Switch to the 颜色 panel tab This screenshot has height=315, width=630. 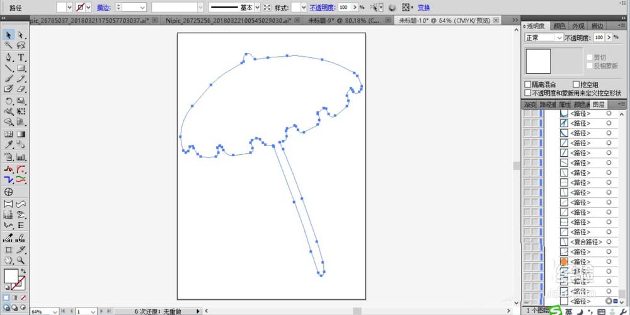click(558, 26)
